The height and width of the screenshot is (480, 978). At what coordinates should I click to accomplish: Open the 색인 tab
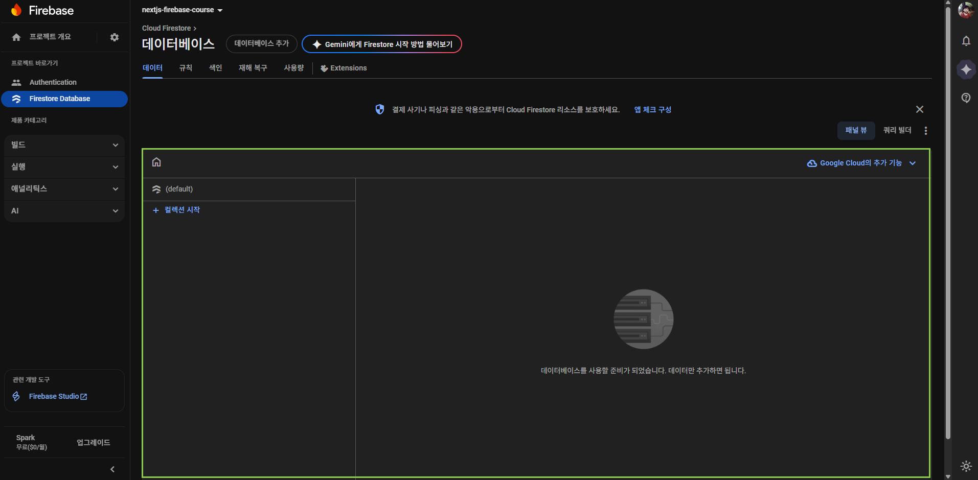pyautogui.click(x=215, y=68)
